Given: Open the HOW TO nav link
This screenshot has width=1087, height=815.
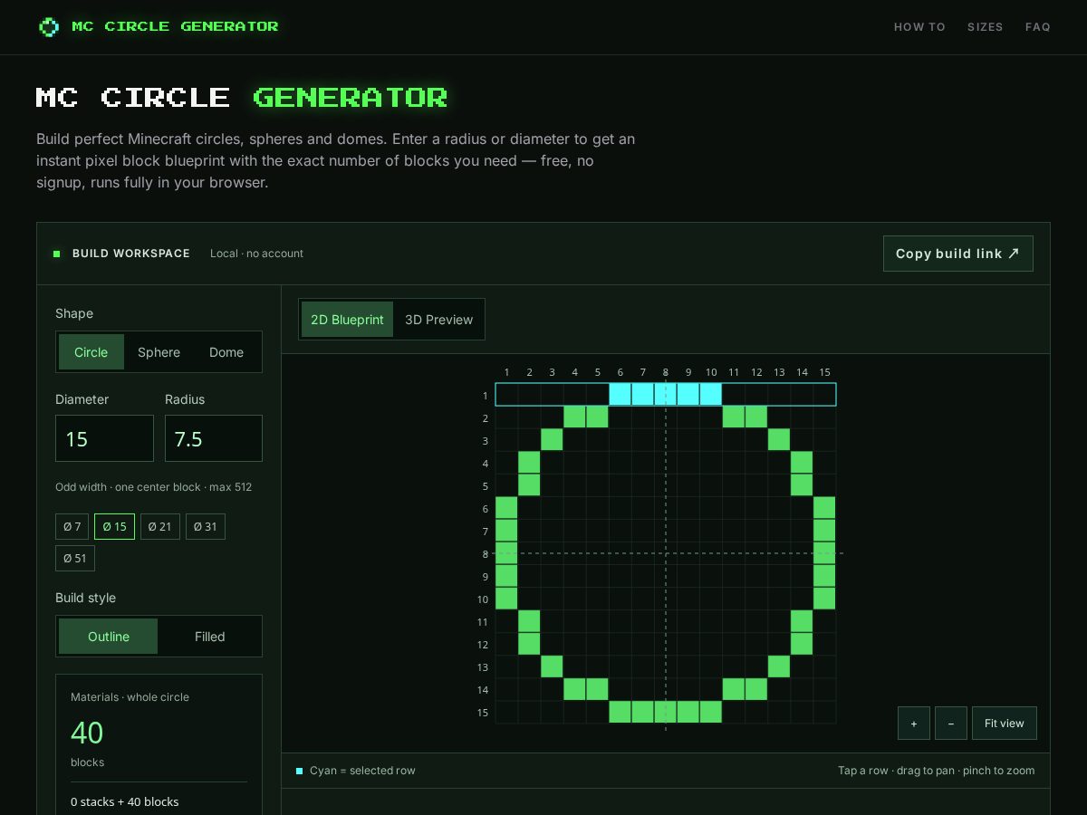Looking at the screenshot, I should click(919, 27).
